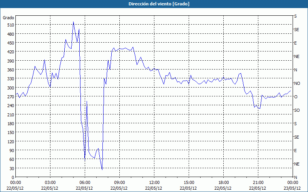
Task: Click the SE compass label beside 480
Action: (x=296, y=30)
